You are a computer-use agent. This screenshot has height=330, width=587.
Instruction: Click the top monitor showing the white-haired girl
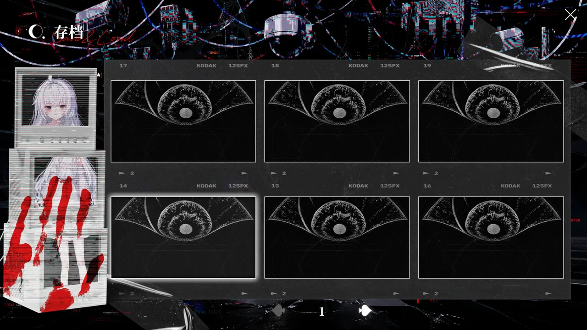(56, 102)
